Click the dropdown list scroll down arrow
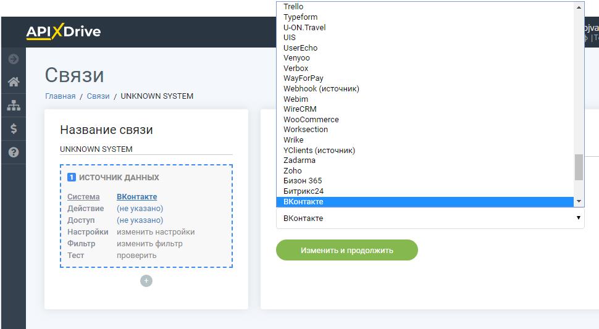 point(579,201)
